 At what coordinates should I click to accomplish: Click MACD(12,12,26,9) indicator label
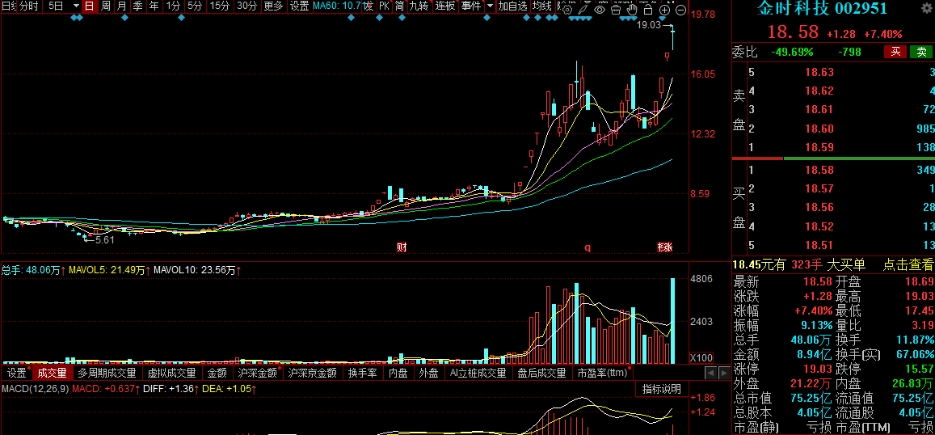tap(36, 389)
